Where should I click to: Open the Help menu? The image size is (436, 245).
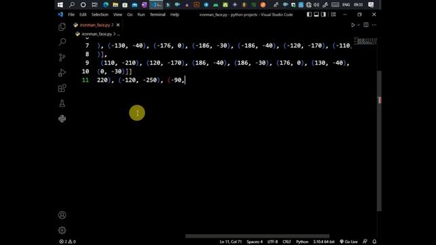pyautogui.click(x=174, y=14)
